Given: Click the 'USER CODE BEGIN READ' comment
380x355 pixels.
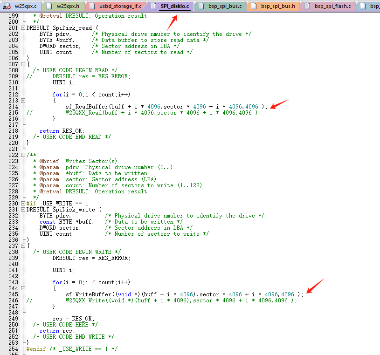Looking at the screenshot, I should point(75,70).
